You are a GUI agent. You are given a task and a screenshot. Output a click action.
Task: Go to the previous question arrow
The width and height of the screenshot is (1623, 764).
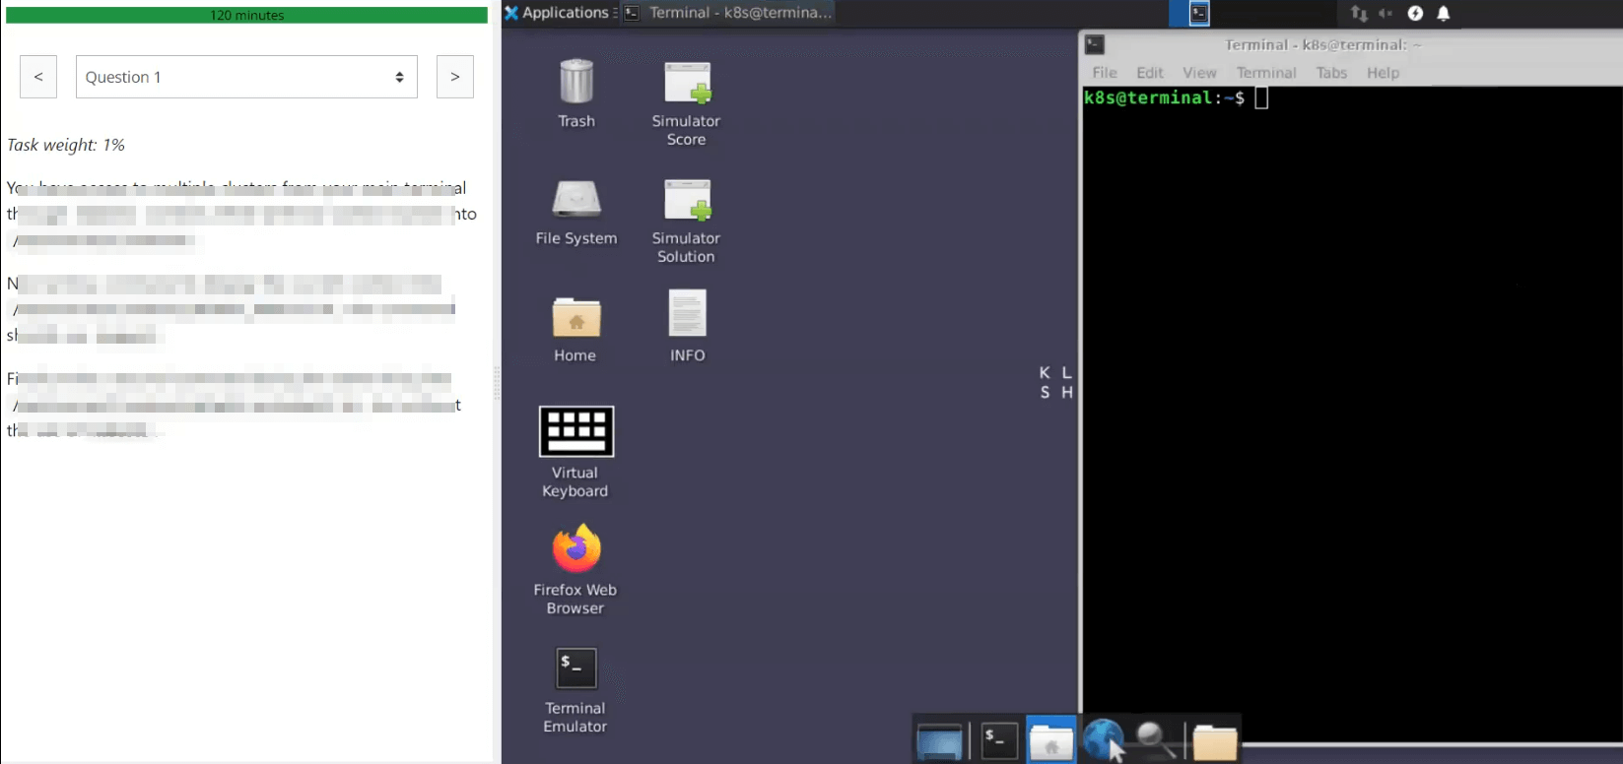coord(38,77)
